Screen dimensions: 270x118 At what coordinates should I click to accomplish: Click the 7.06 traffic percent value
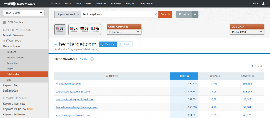coord(214,92)
